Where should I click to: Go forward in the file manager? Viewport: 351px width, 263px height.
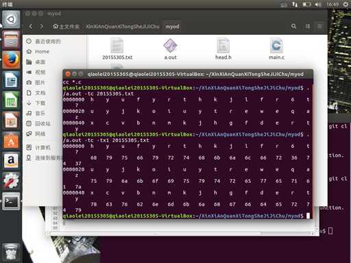click(x=42, y=26)
